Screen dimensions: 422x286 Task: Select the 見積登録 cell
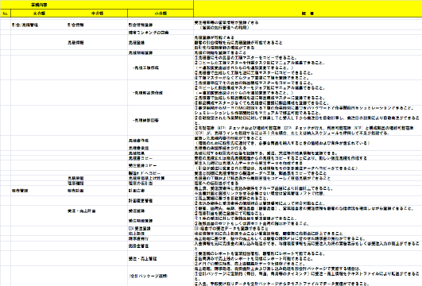(137, 43)
